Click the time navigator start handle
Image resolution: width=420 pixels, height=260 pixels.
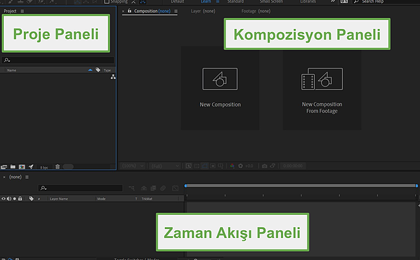click(185, 186)
